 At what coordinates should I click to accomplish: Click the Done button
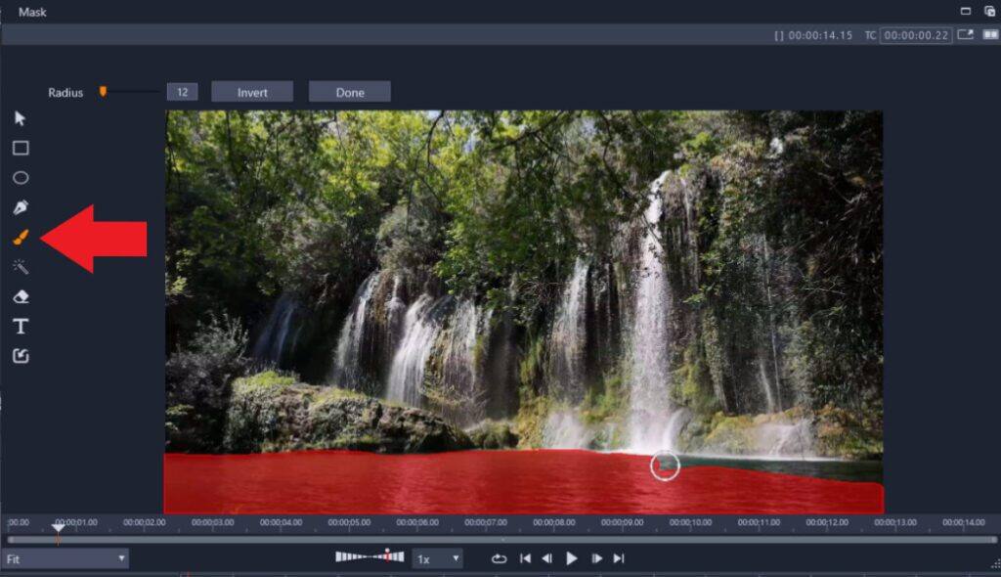[349, 91]
